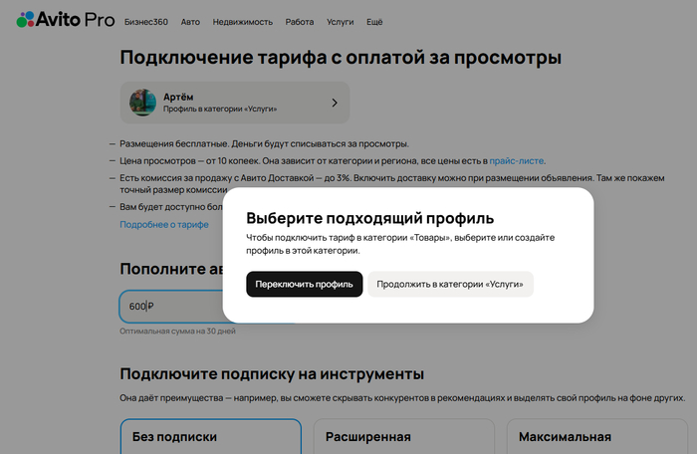
Task: Click Артём's profile avatar picture
Action: 143,103
